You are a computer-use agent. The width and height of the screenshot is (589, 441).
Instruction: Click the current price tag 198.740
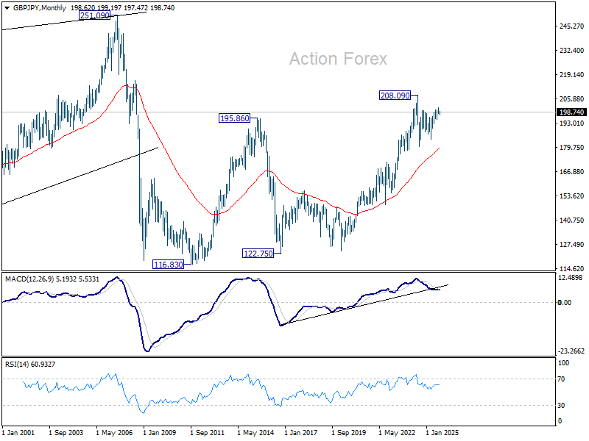click(x=571, y=112)
